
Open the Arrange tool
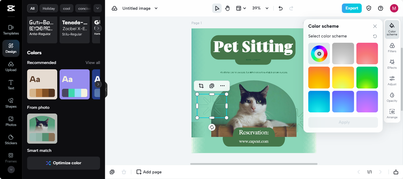pyautogui.click(x=392, y=114)
